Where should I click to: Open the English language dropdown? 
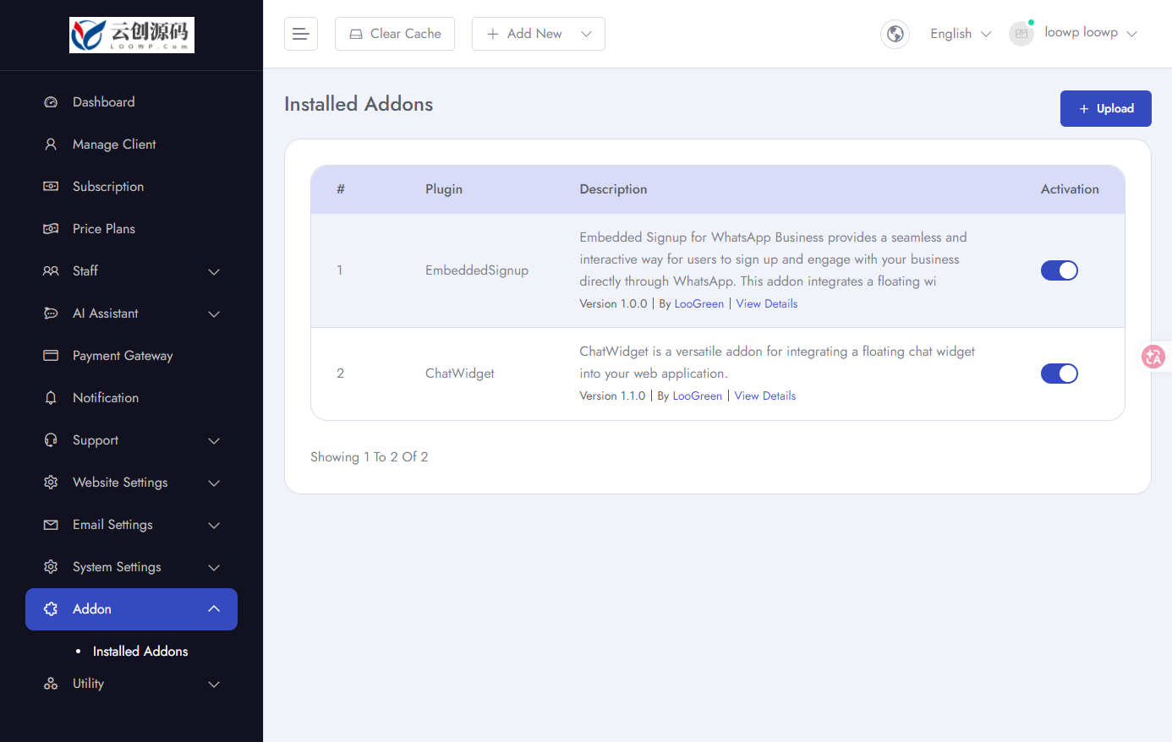(961, 34)
